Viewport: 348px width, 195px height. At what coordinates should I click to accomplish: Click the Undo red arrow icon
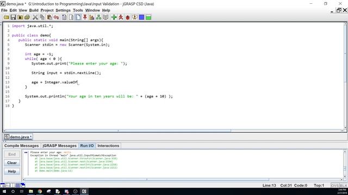point(56,17)
